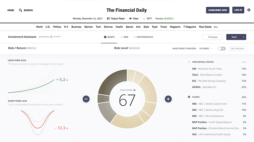Select the Performances step radio
This screenshot has height=142, width=254.
(x=134, y=37)
